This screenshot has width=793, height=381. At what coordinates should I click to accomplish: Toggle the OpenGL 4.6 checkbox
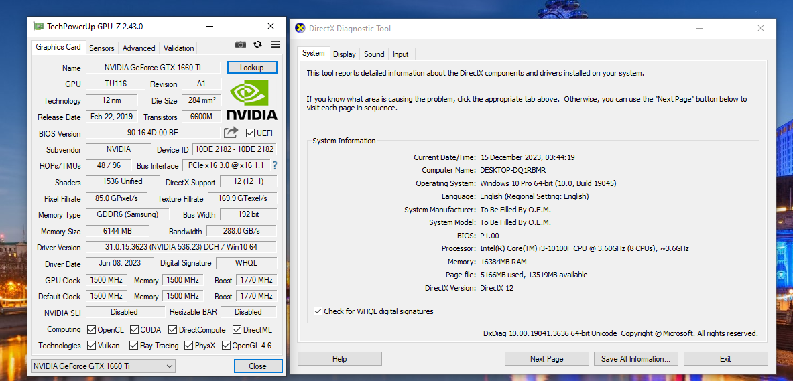click(226, 346)
